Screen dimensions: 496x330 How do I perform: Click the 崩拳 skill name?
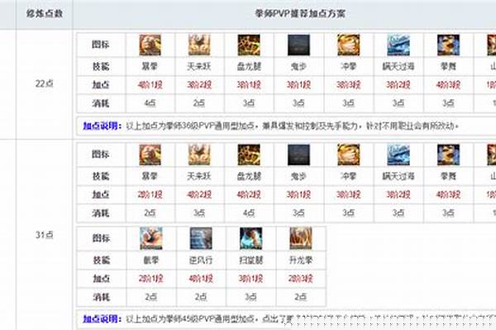coord(151,261)
